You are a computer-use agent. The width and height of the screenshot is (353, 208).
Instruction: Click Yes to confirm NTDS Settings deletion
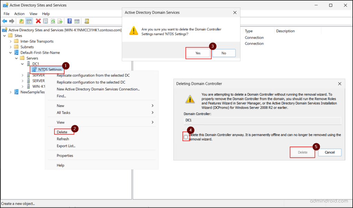click(x=198, y=53)
